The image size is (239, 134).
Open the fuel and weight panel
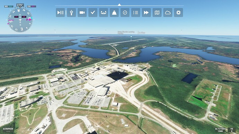pos(114,12)
